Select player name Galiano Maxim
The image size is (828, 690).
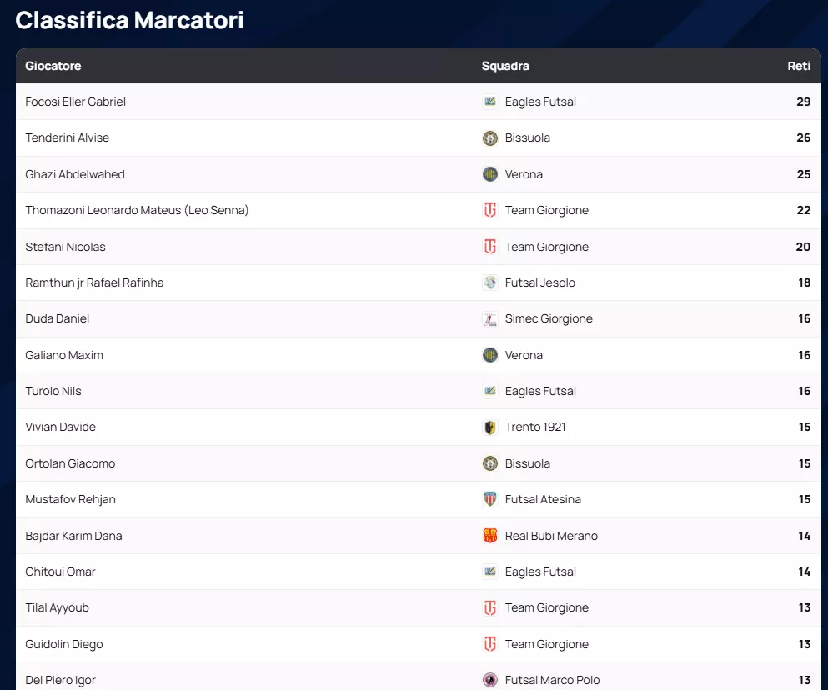click(x=64, y=355)
